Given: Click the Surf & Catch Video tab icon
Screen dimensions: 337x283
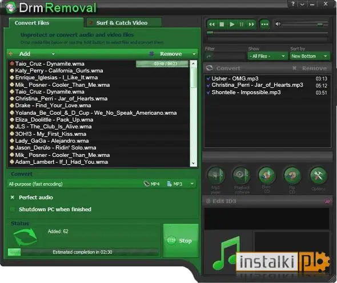Looking at the screenshot, I should pos(91,23).
